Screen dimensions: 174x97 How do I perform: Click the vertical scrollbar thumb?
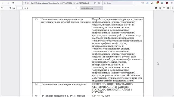point(173,46)
